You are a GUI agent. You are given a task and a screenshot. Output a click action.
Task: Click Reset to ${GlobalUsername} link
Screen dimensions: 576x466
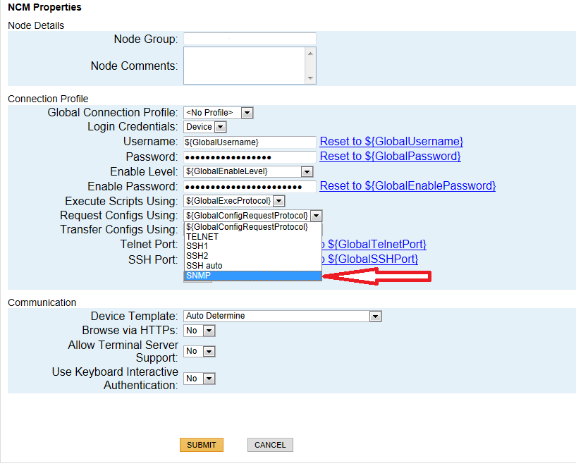(391, 142)
